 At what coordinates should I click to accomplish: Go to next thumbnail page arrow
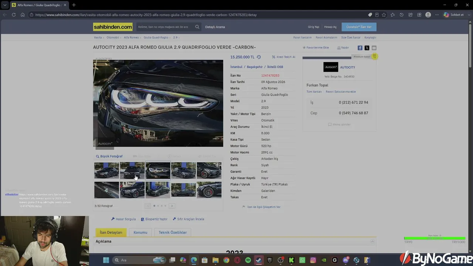[172, 206]
